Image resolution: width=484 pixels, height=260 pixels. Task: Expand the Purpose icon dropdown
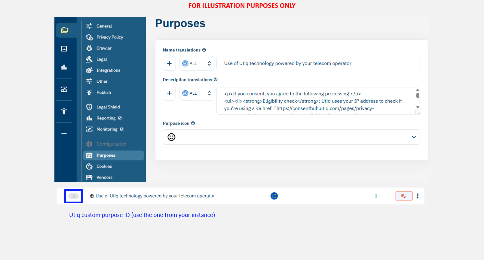(x=414, y=137)
